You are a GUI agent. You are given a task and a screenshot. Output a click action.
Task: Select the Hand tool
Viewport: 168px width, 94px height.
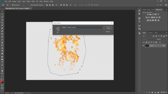(x=2, y=71)
